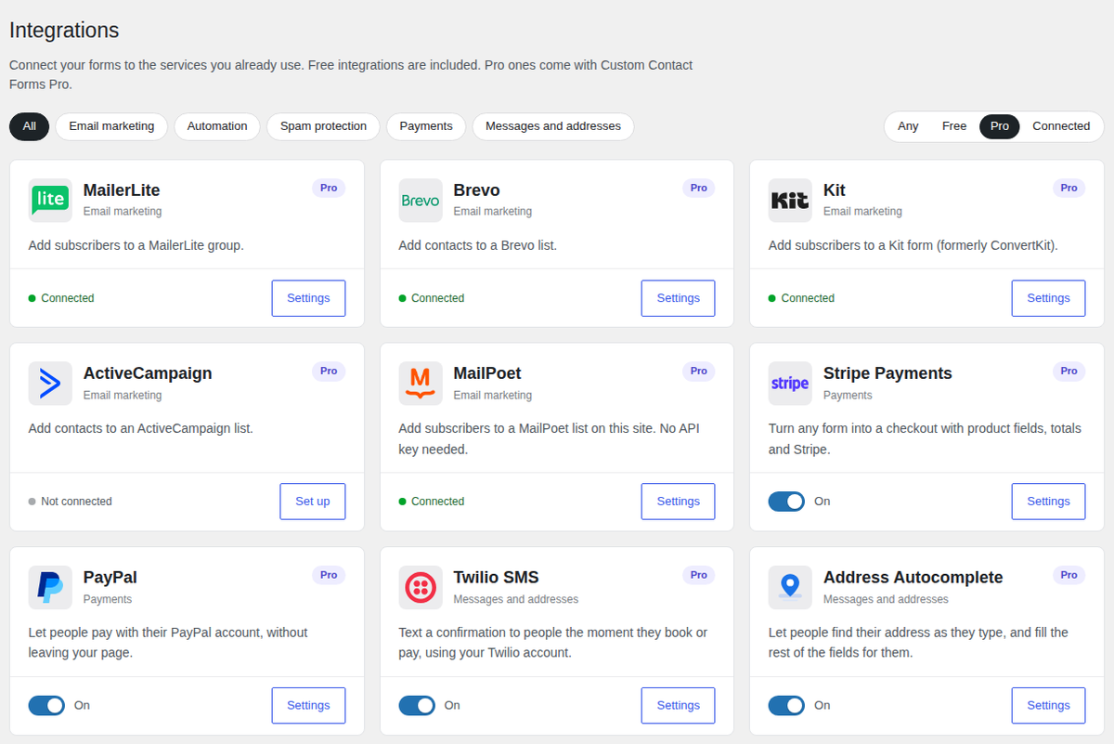Screen dimensions: 1114x744
Task: Click the Twilio SMS logo icon
Action: coord(421,587)
